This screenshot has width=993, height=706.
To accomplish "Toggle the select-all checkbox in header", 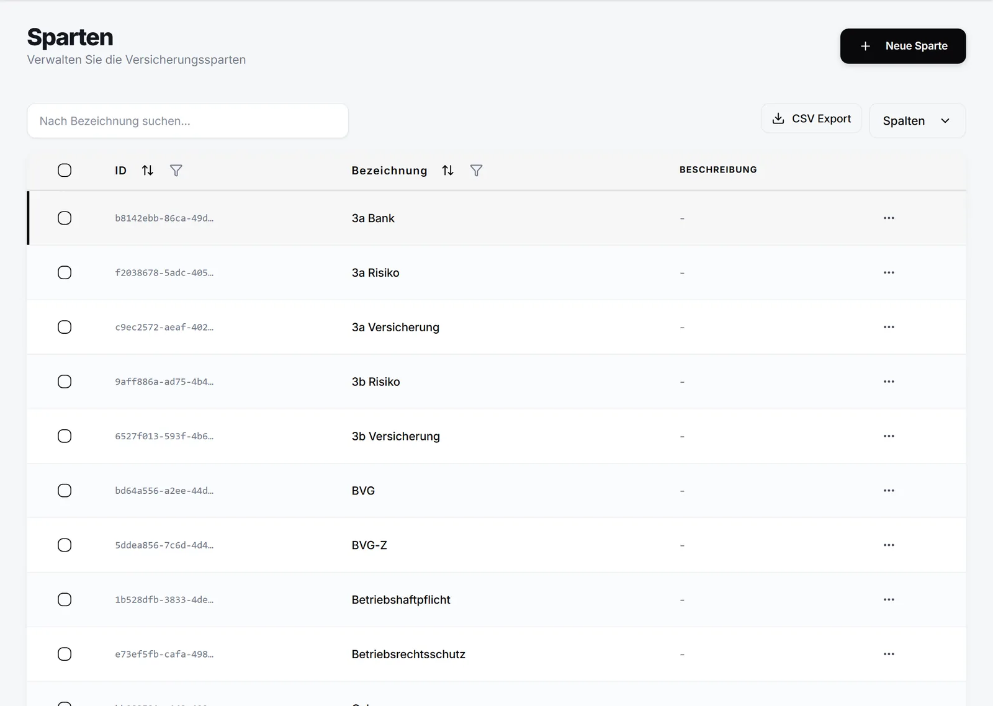I will tap(65, 170).
